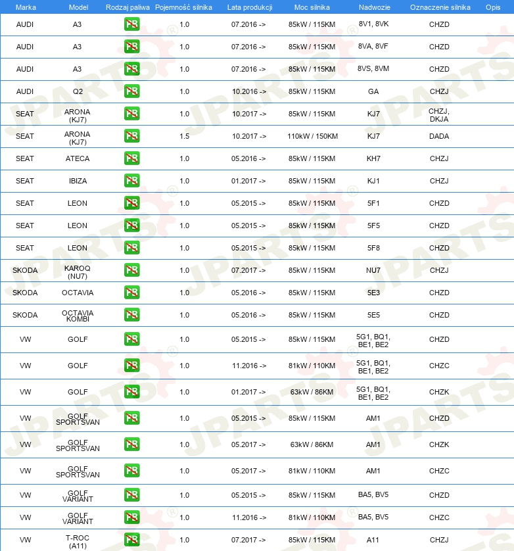Select the ATECA model cell
The width and height of the screenshot is (514, 551).
78,158
